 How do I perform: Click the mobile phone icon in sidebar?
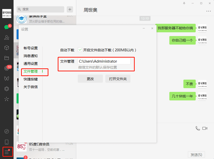tap(7, 142)
